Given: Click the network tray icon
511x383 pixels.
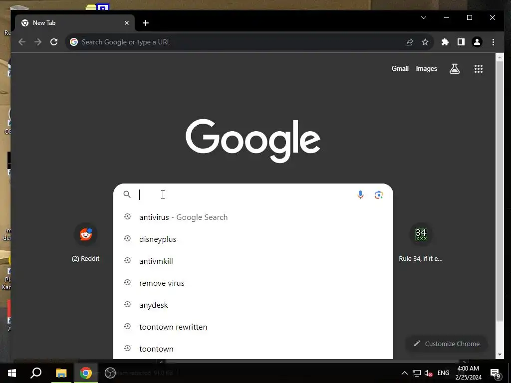Looking at the screenshot, I should (417, 373).
